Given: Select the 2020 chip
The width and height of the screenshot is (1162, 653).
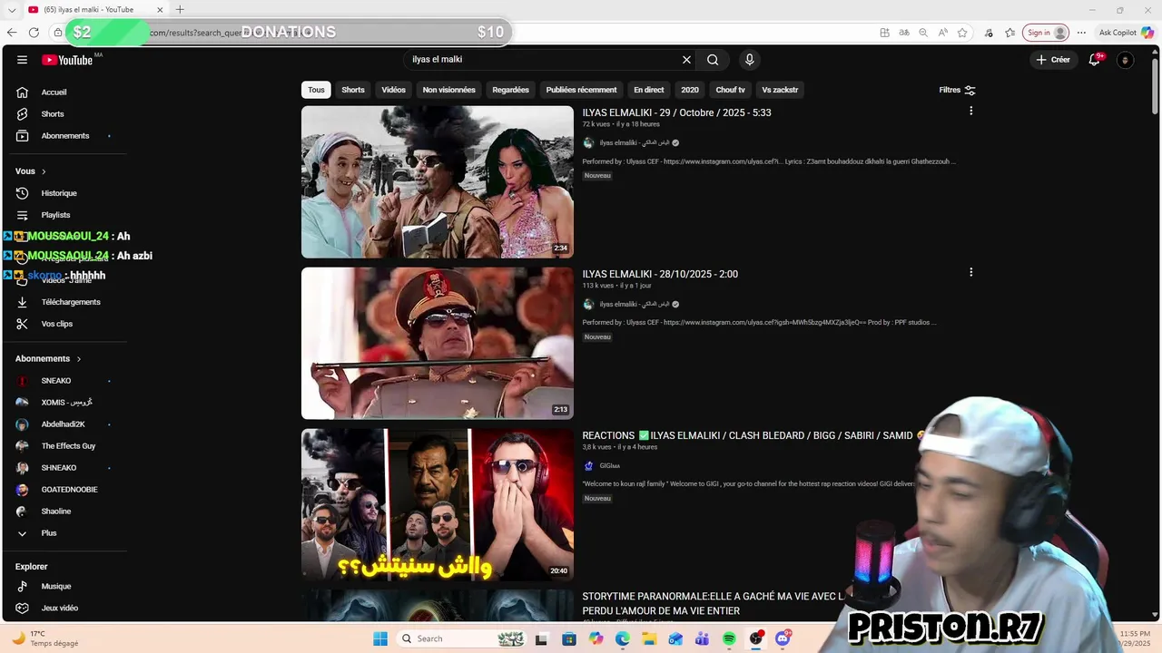Looking at the screenshot, I should 690,90.
